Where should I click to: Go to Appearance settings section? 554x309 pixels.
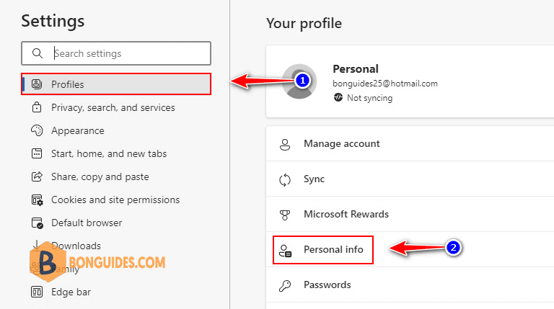click(x=77, y=130)
